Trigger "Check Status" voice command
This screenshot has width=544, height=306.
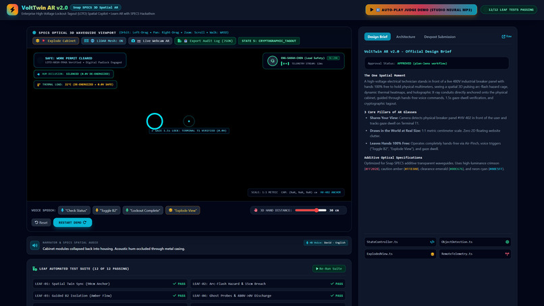(74, 210)
